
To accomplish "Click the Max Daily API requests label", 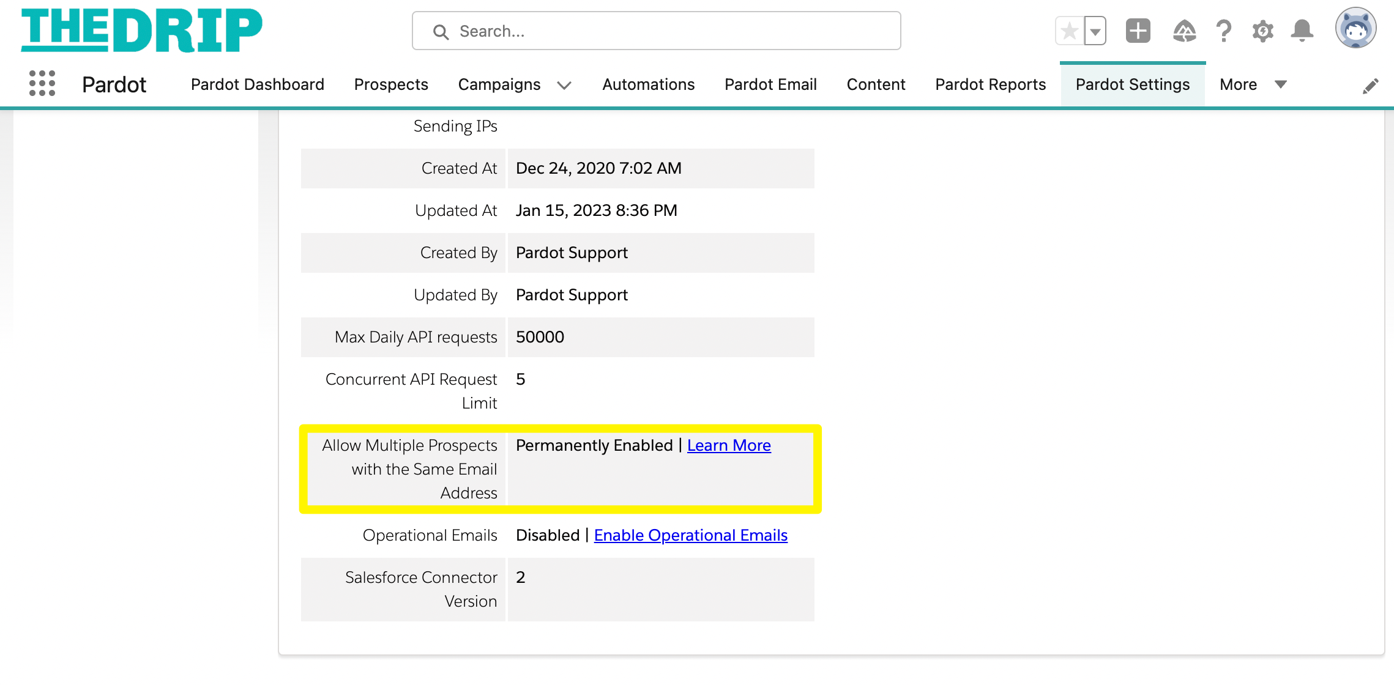I will pyautogui.click(x=416, y=337).
